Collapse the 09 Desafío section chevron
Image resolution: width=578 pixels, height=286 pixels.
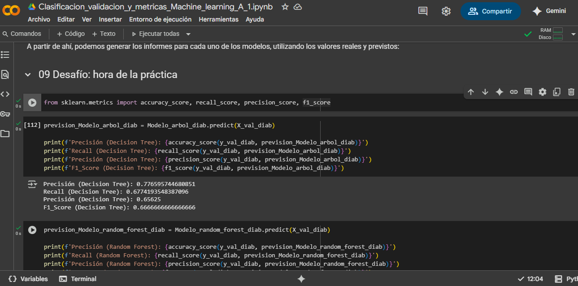[28, 75]
